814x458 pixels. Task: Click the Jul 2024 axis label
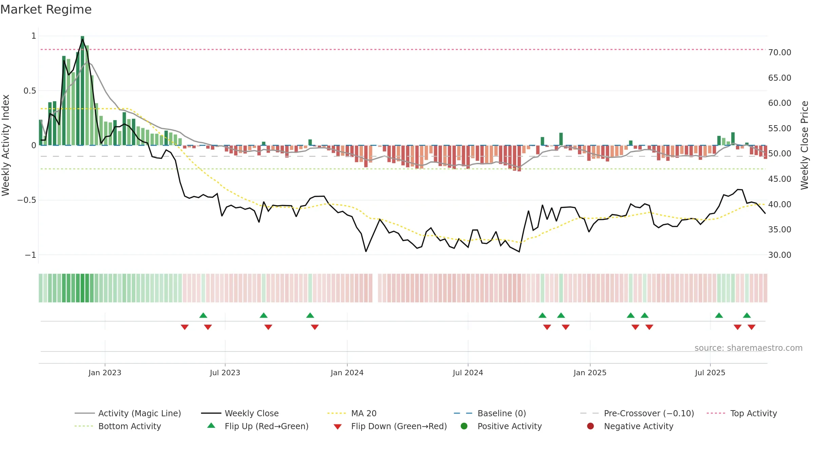[468, 373]
